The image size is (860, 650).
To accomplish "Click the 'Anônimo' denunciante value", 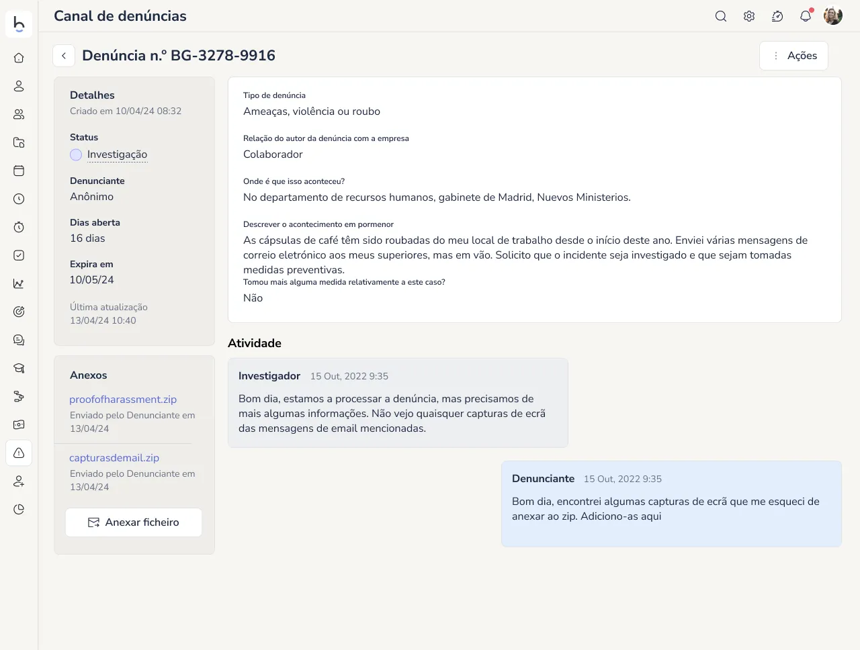I will click(x=92, y=197).
